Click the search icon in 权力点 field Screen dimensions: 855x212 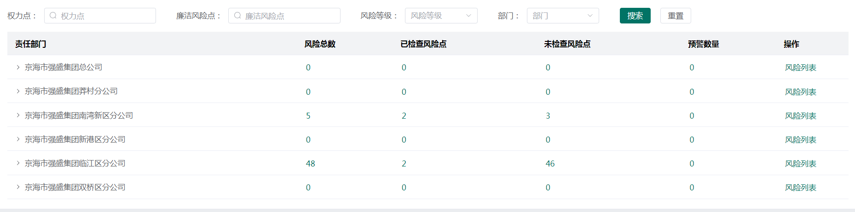point(53,16)
